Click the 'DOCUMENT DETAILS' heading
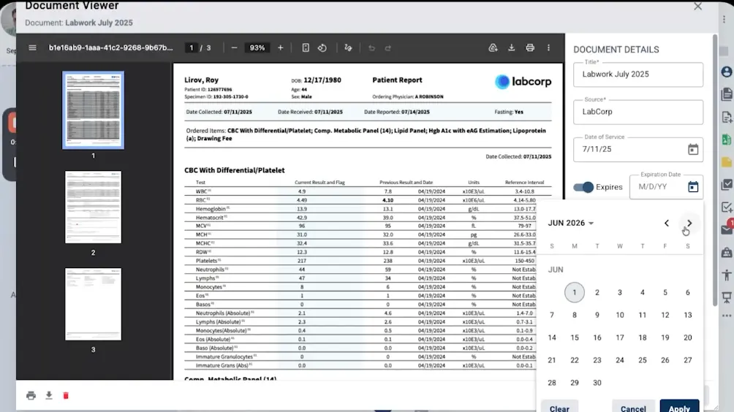 tap(616, 50)
